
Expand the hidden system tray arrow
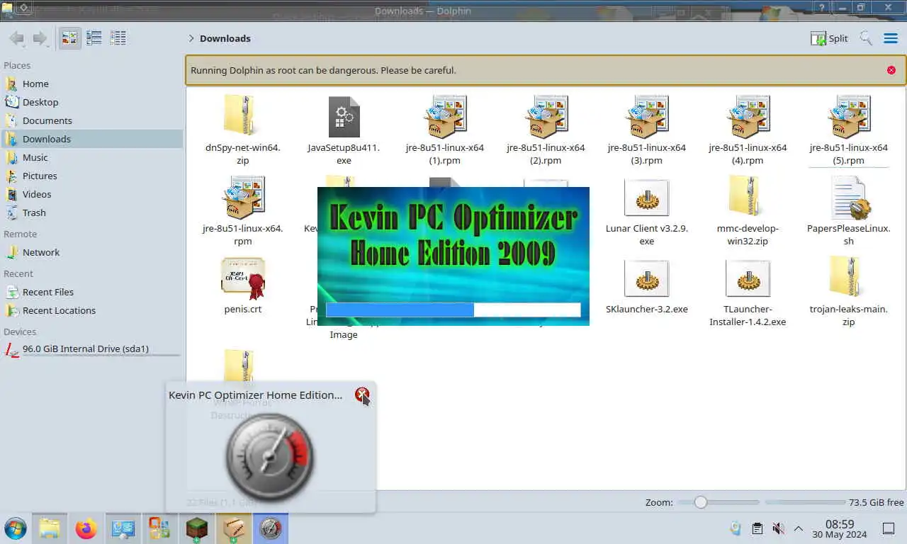click(x=798, y=528)
